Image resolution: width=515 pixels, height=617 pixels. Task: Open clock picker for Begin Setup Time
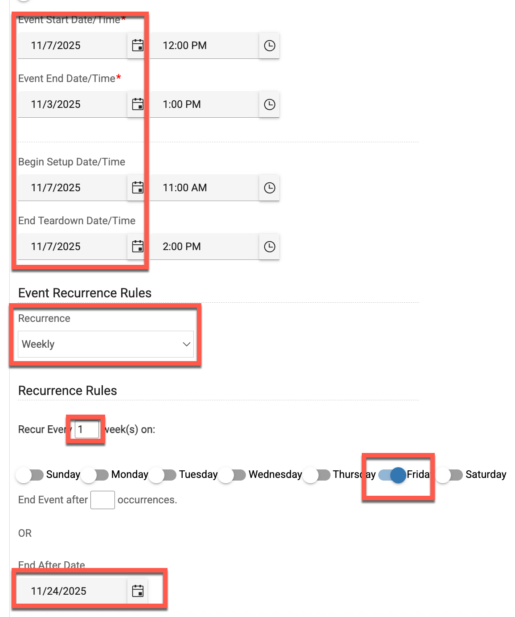[270, 188]
